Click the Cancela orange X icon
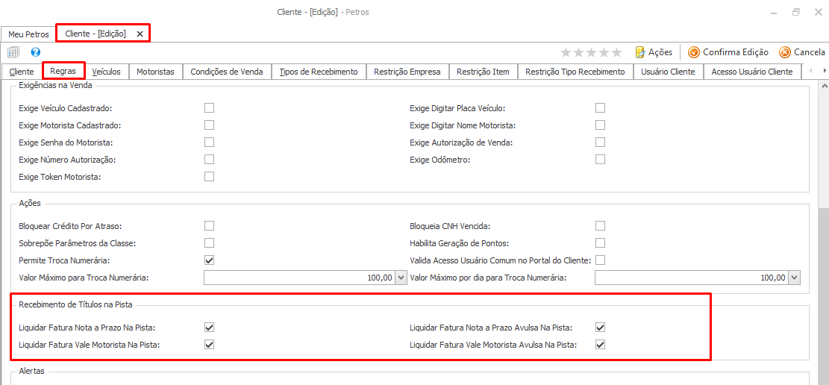Image resolution: width=829 pixels, height=385 pixels. (x=785, y=51)
